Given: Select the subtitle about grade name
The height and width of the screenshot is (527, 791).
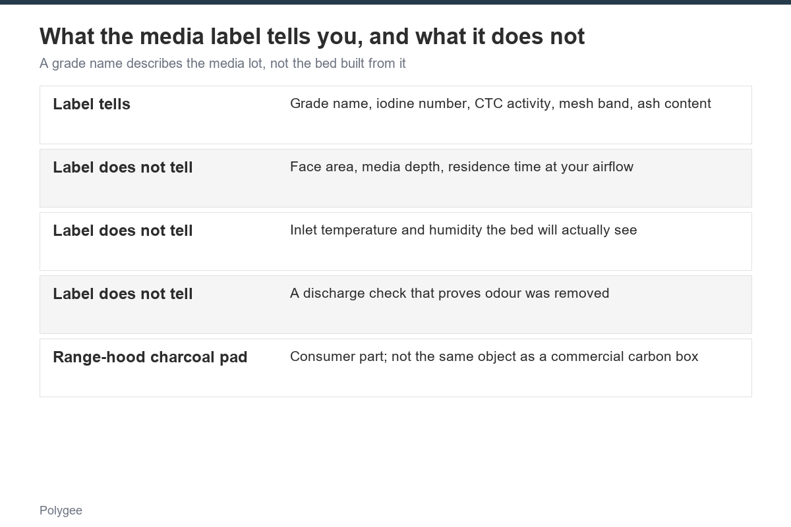Looking at the screenshot, I should tap(222, 64).
